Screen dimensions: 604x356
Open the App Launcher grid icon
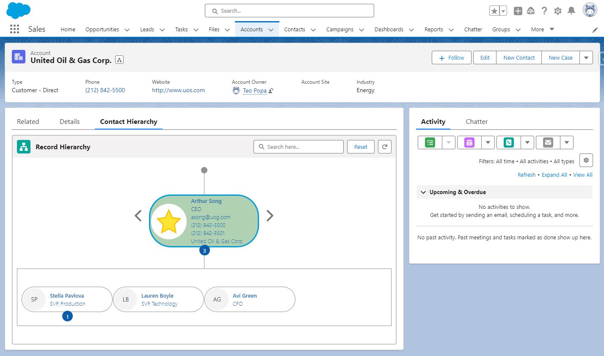(x=14, y=29)
